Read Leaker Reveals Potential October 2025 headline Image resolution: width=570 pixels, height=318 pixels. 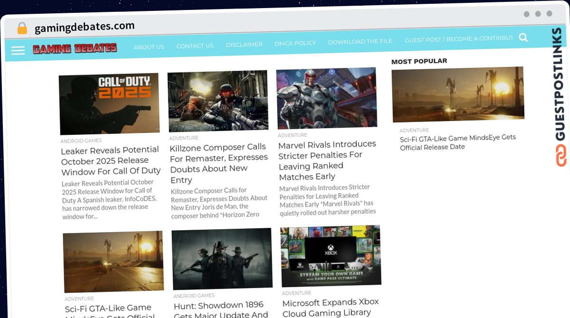tap(111, 160)
